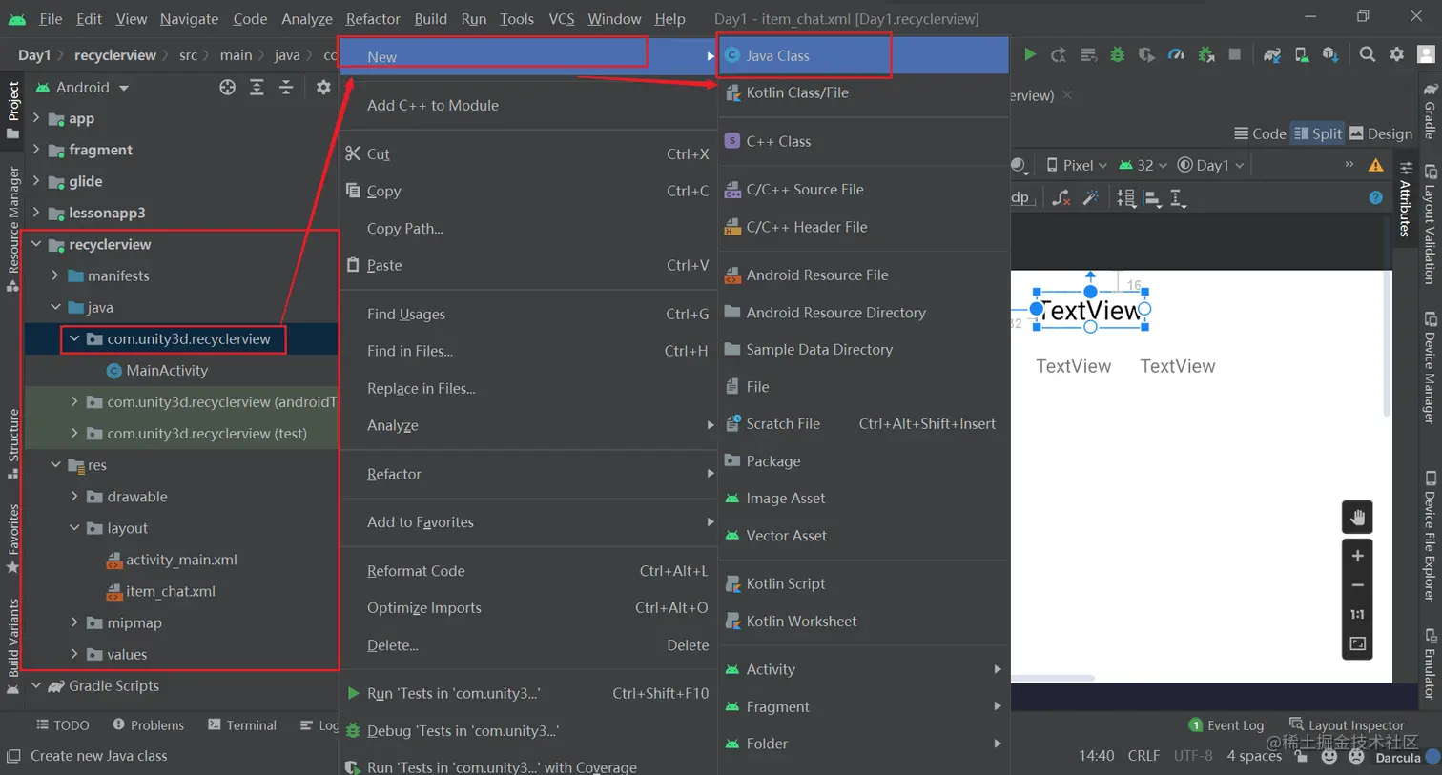Select item_chat.xml in layout folder
Image resolution: width=1442 pixels, height=775 pixels.
pyautogui.click(x=171, y=591)
